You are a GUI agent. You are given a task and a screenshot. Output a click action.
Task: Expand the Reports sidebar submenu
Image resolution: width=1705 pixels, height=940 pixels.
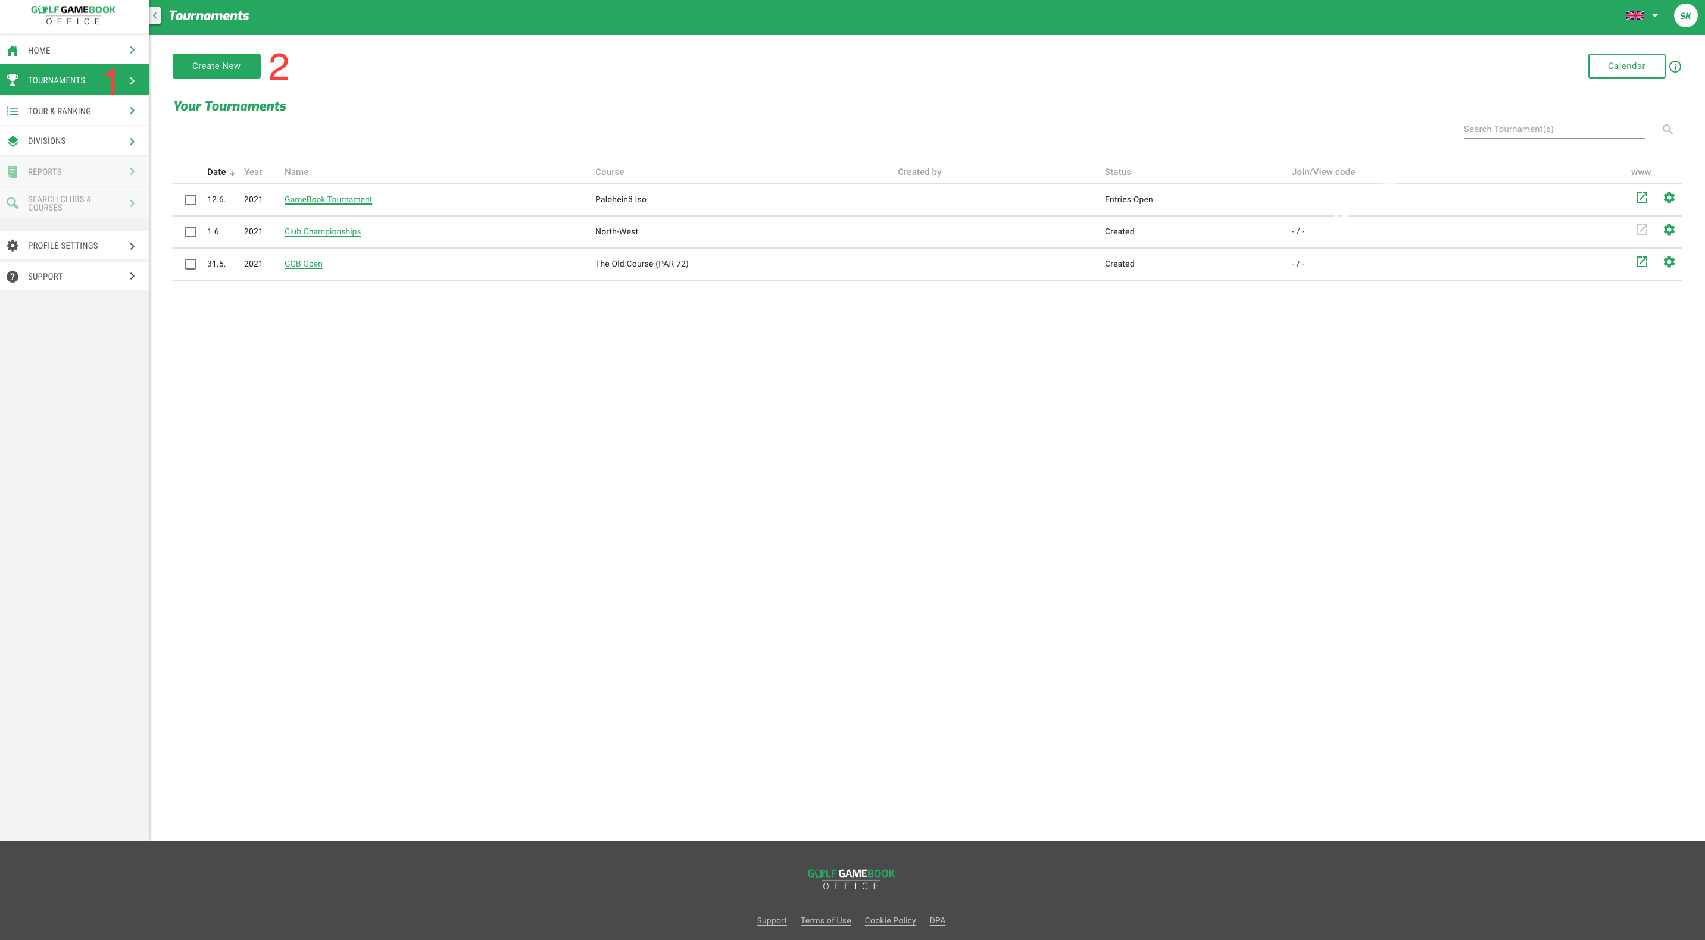pyautogui.click(x=132, y=171)
